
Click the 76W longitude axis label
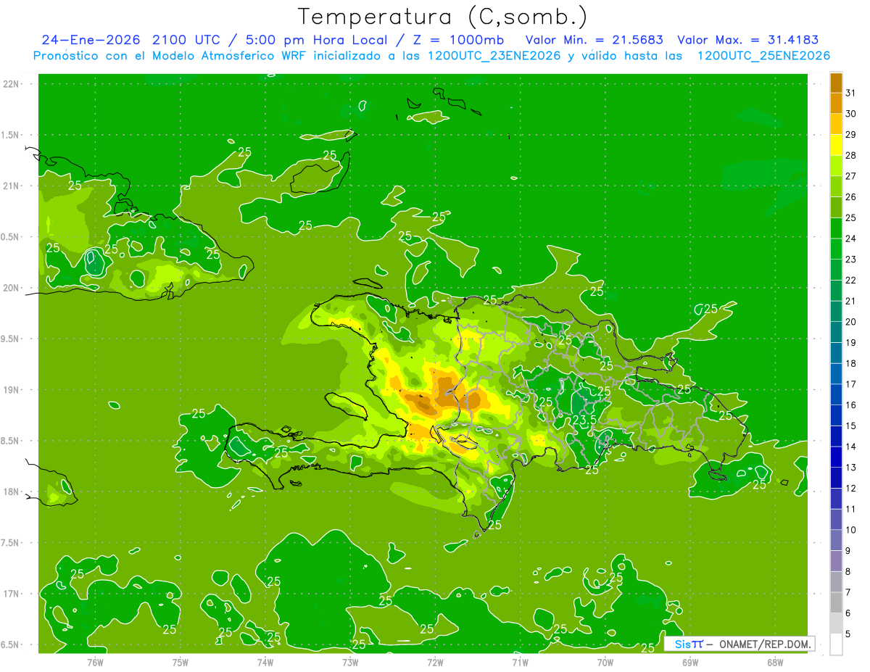click(95, 663)
